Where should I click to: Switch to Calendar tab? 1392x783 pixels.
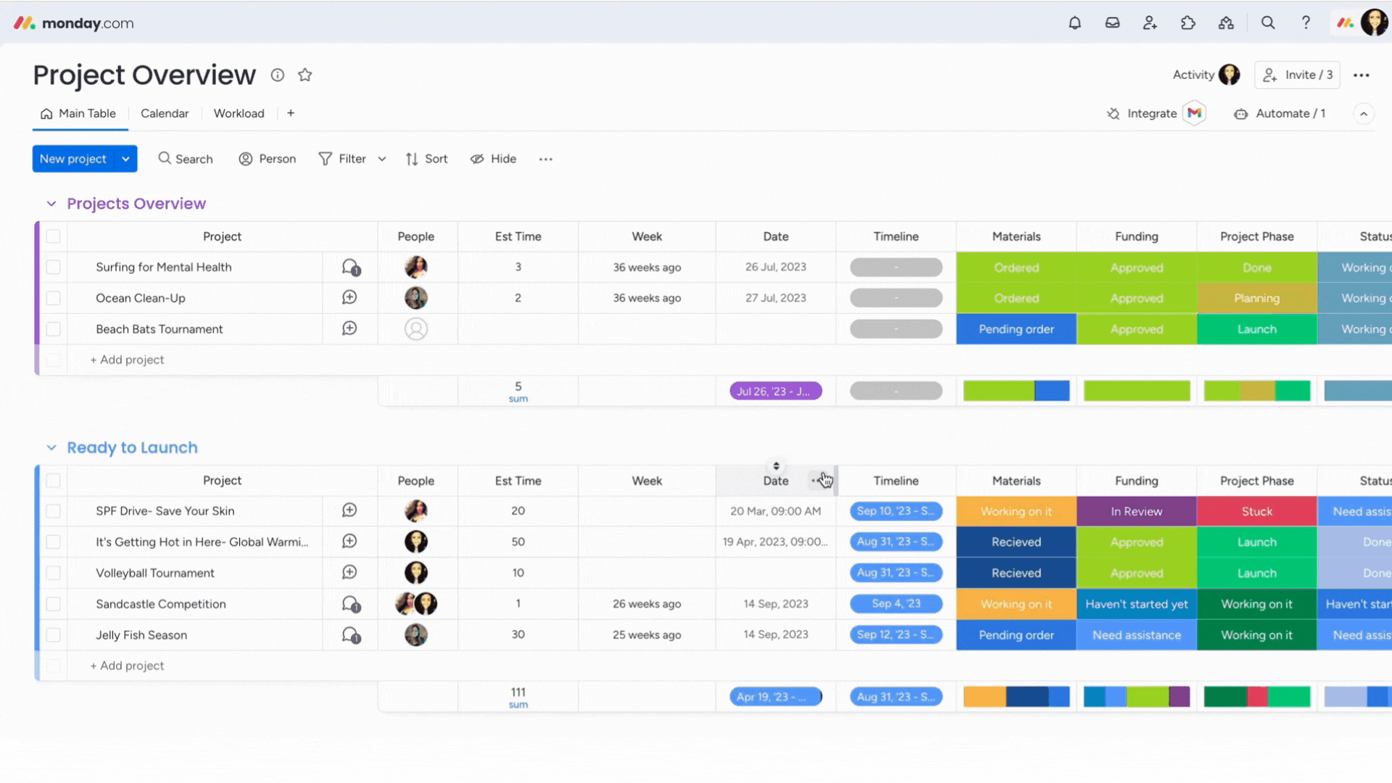tap(165, 113)
